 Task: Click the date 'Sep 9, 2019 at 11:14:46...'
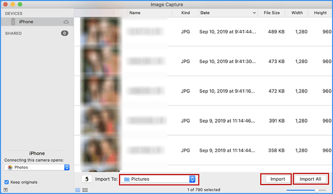(x=227, y=121)
